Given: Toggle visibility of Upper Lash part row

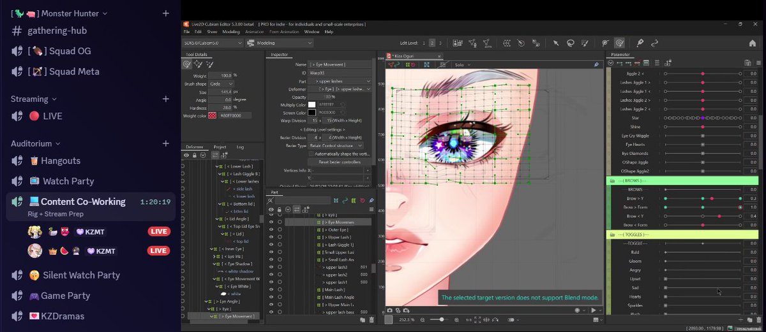Looking at the screenshot, I should (x=271, y=238).
